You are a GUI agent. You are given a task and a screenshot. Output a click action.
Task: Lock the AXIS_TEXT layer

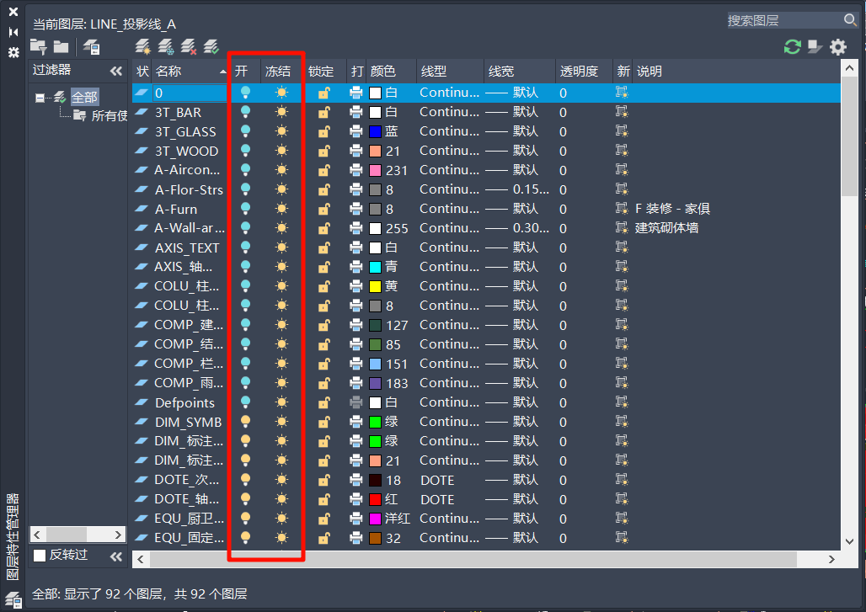click(x=323, y=247)
